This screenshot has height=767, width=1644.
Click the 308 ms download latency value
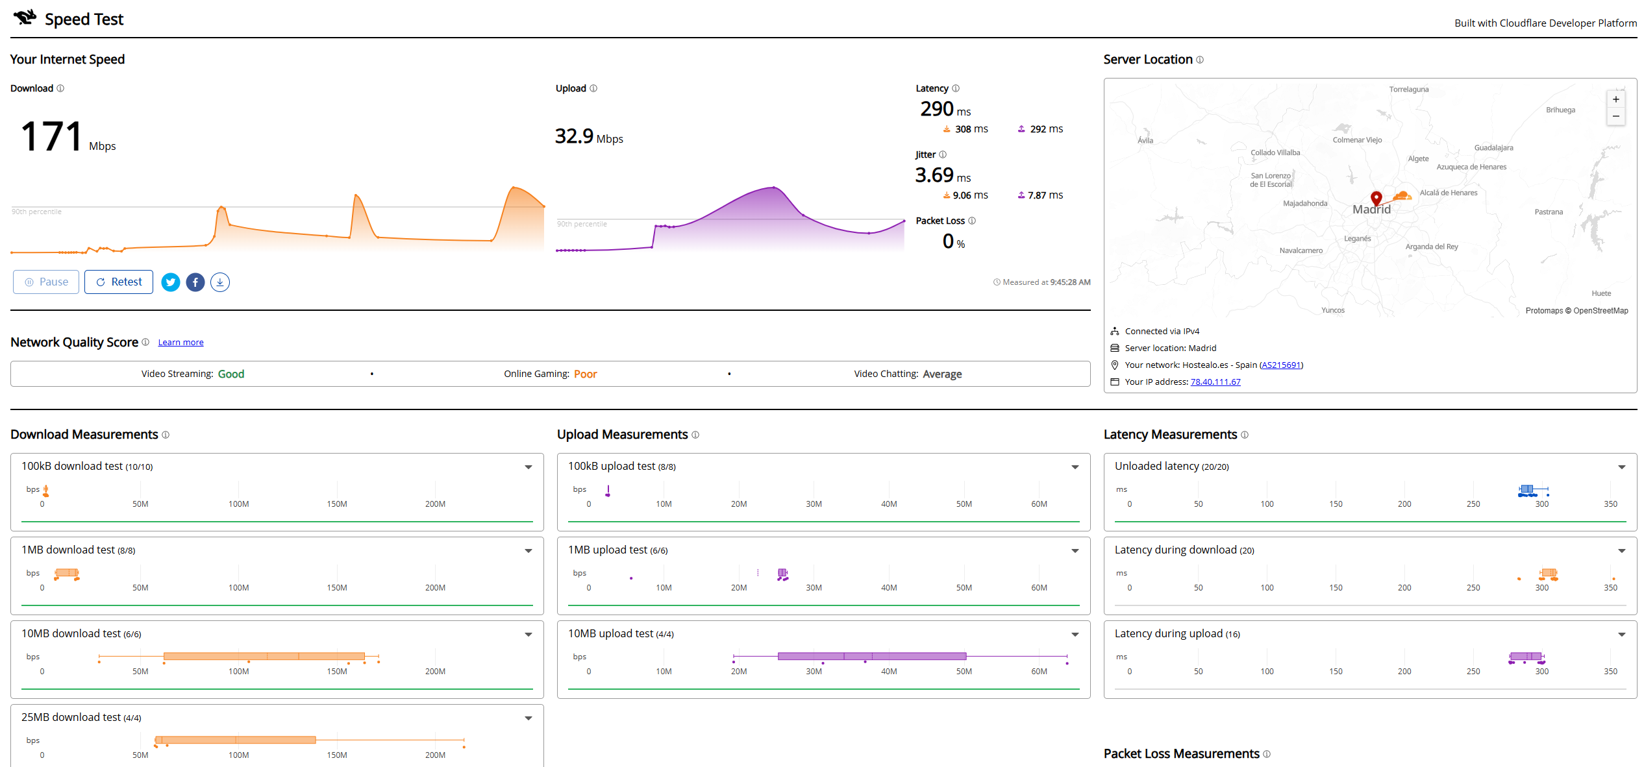[x=965, y=129]
